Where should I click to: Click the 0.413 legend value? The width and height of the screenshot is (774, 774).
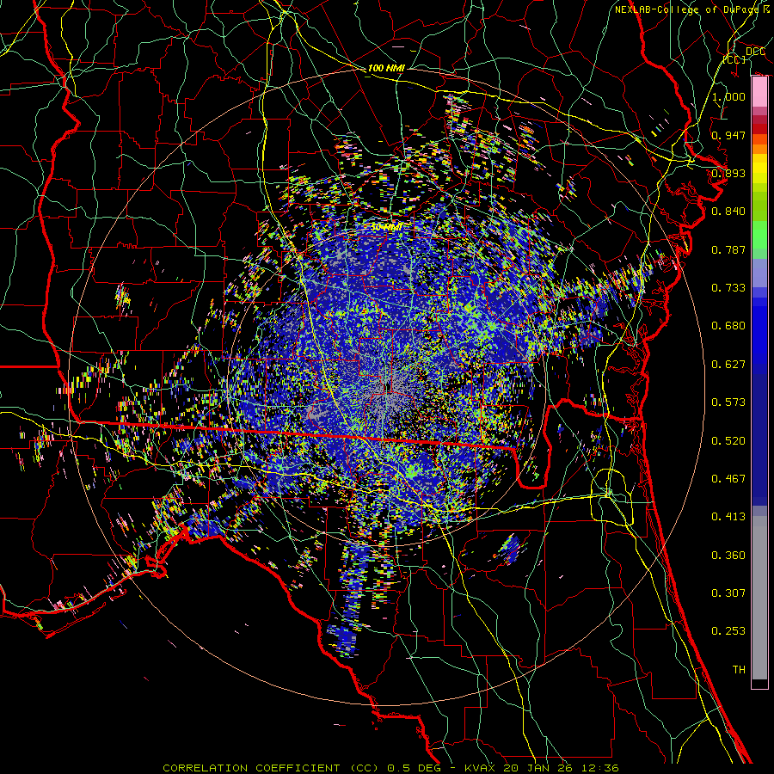click(x=728, y=517)
